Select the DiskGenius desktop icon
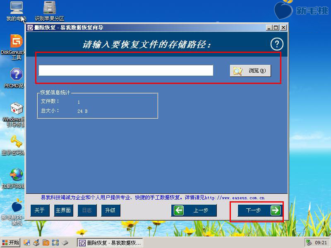This screenshot has width=331, height=248. click(x=13, y=47)
